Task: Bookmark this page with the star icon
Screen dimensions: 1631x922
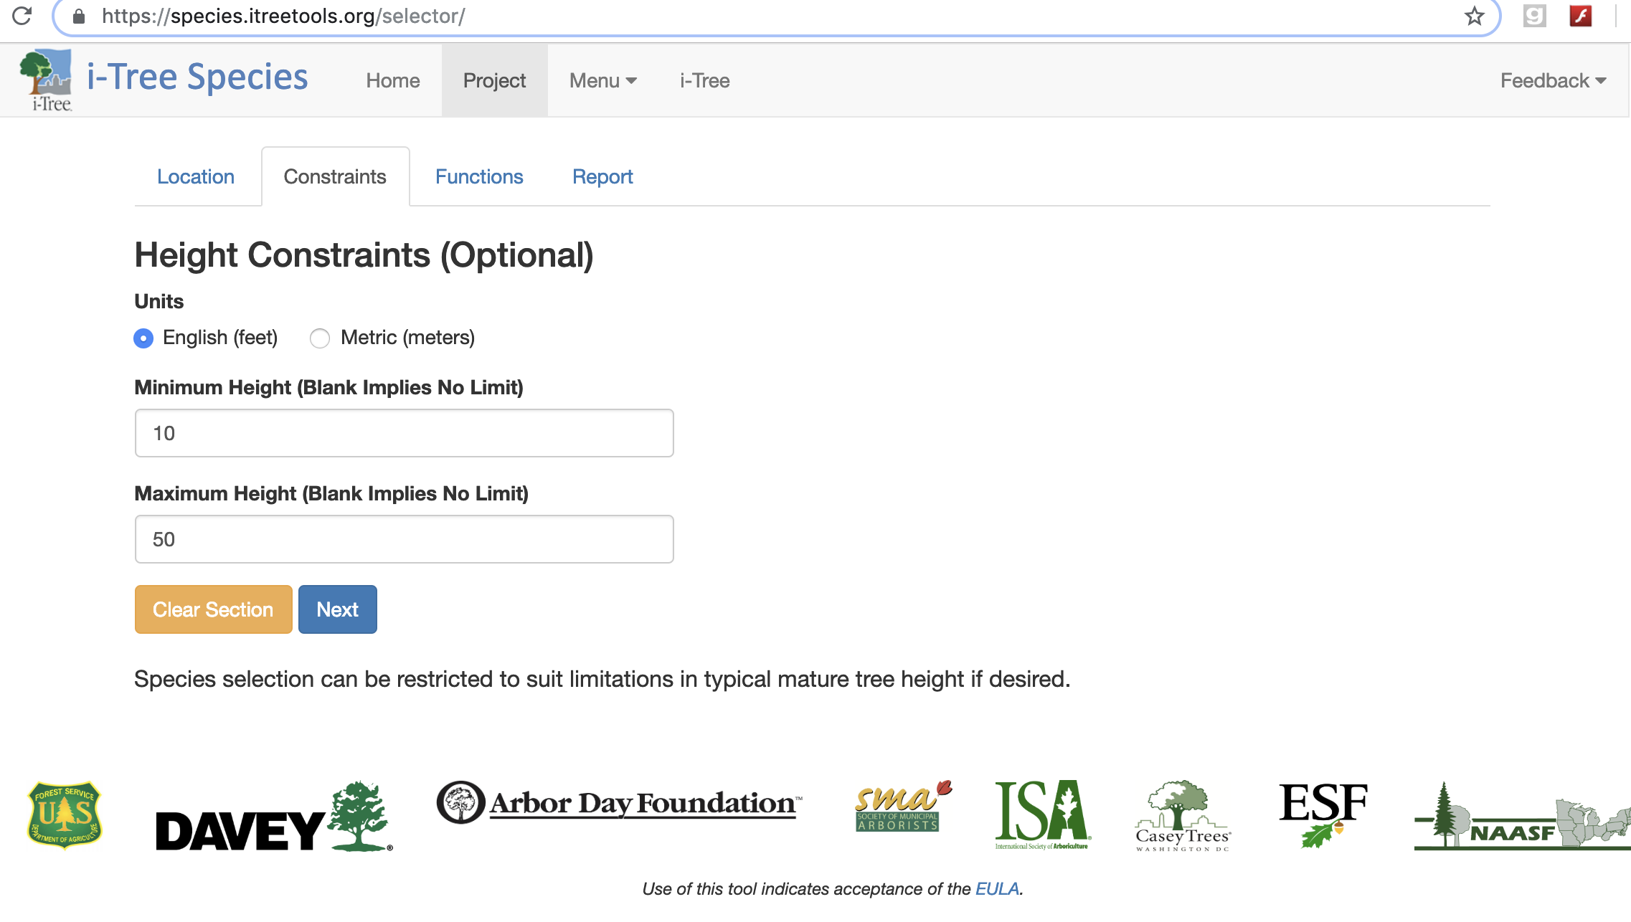Action: (x=1474, y=16)
